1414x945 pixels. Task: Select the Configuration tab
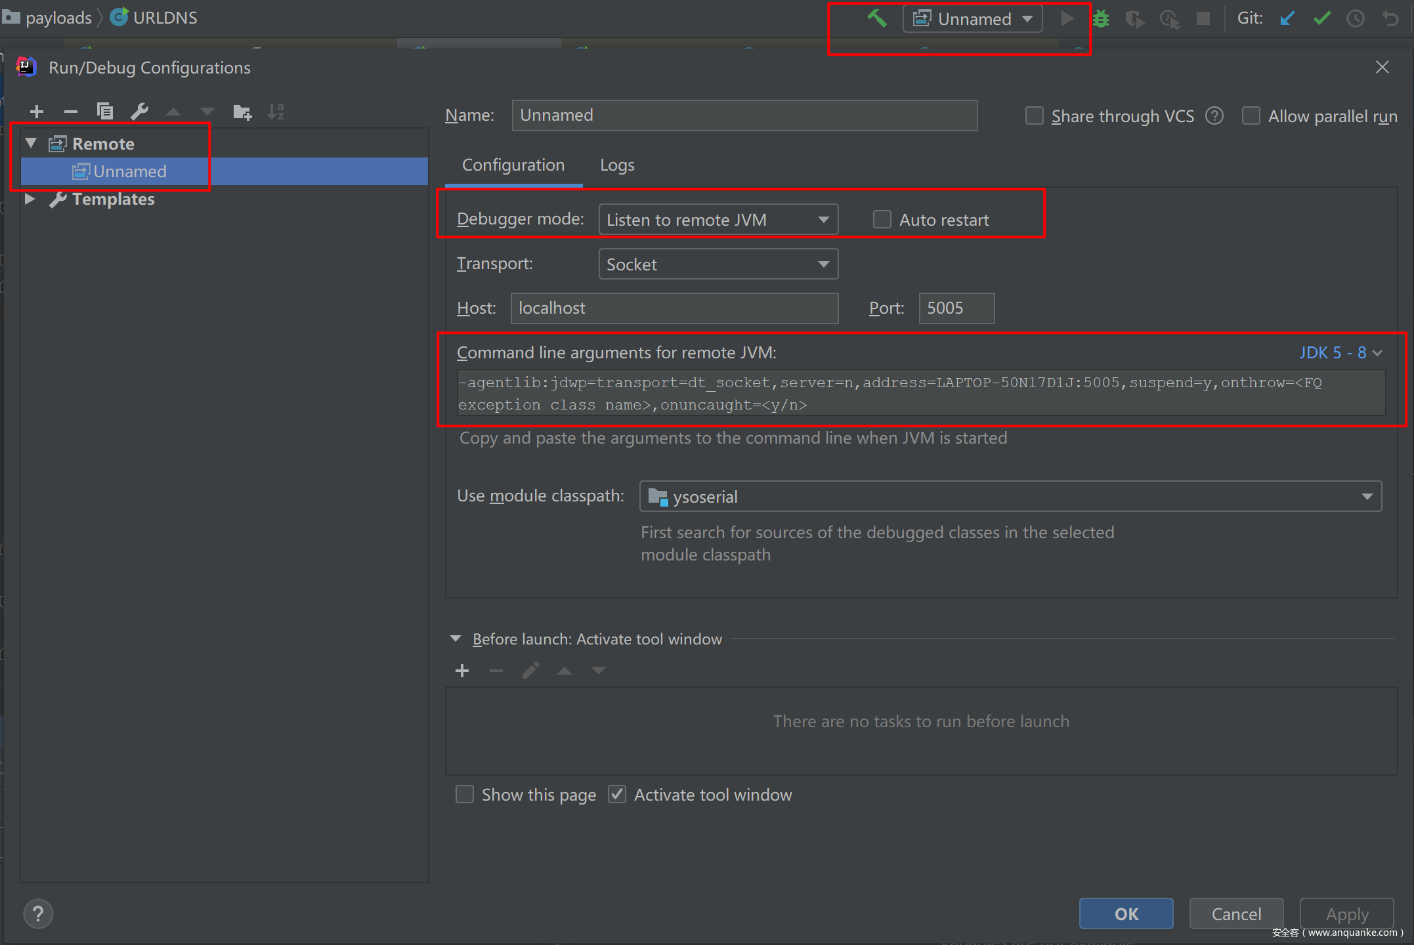coord(513,165)
